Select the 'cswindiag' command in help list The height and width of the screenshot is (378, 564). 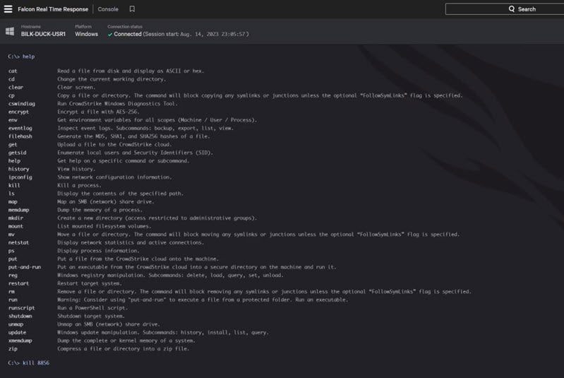(21, 103)
